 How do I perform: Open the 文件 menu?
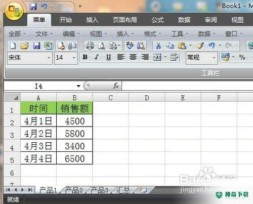tap(44, 34)
